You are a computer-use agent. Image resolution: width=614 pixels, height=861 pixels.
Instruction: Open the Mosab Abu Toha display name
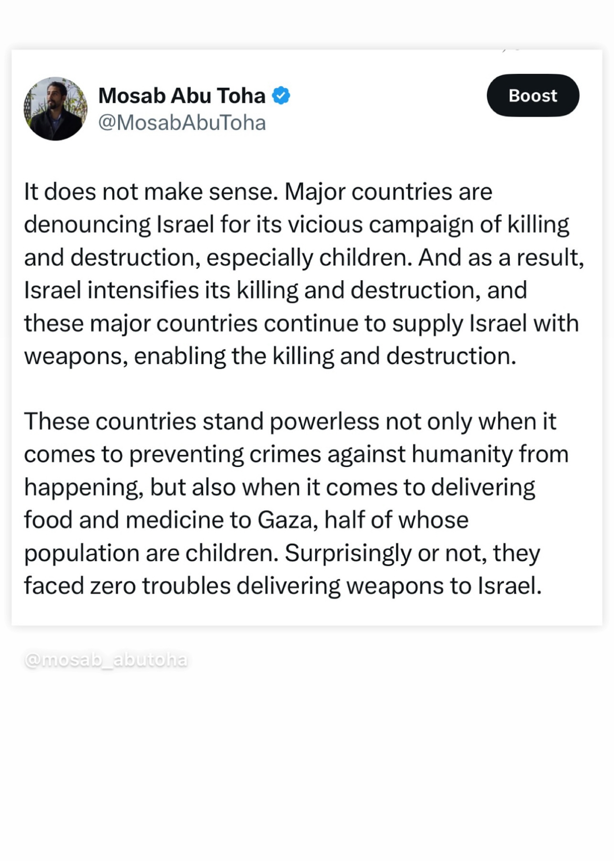(181, 96)
